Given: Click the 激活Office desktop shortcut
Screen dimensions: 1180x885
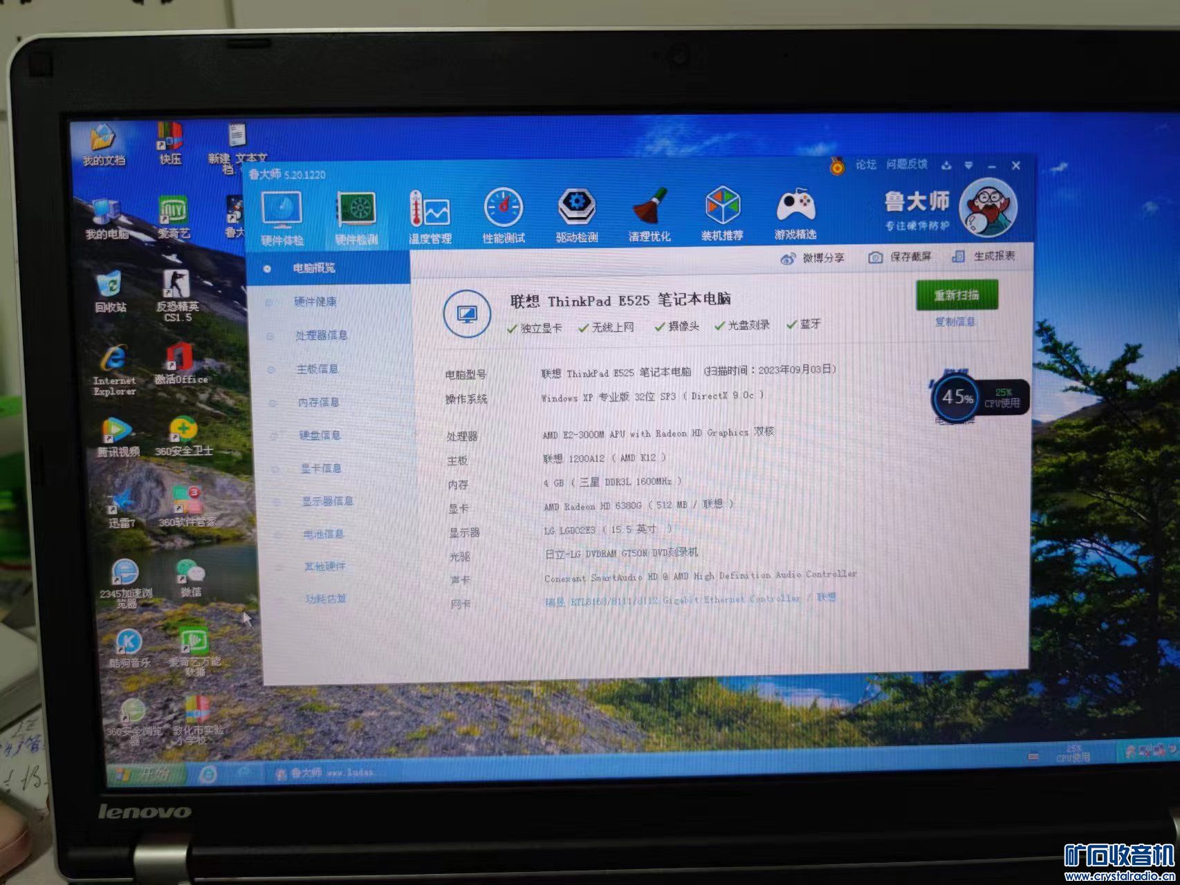Looking at the screenshot, I should 181,363.
